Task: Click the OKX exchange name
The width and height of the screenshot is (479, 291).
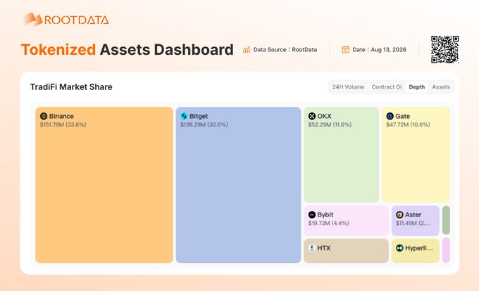Action: click(325, 116)
